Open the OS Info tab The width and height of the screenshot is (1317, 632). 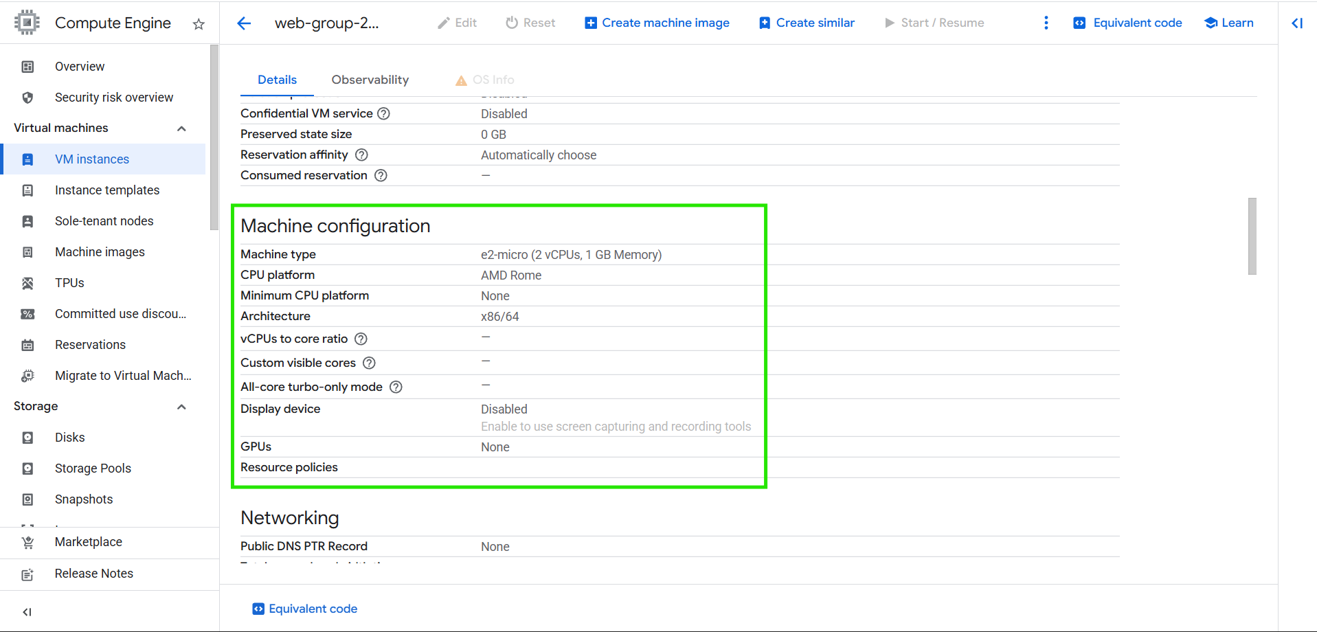pyautogui.click(x=485, y=80)
